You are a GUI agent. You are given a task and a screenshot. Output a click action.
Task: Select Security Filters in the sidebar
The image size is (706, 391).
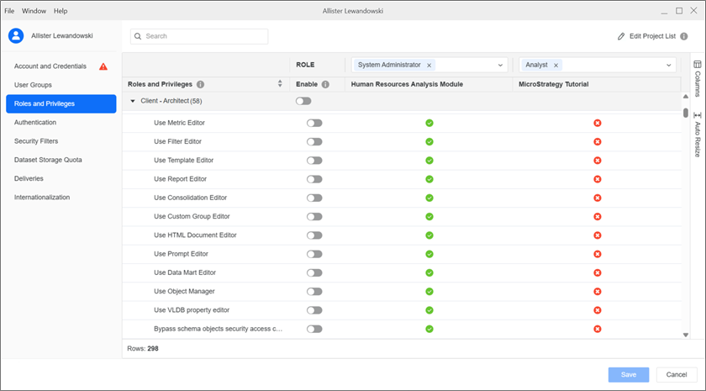click(36, 141)
